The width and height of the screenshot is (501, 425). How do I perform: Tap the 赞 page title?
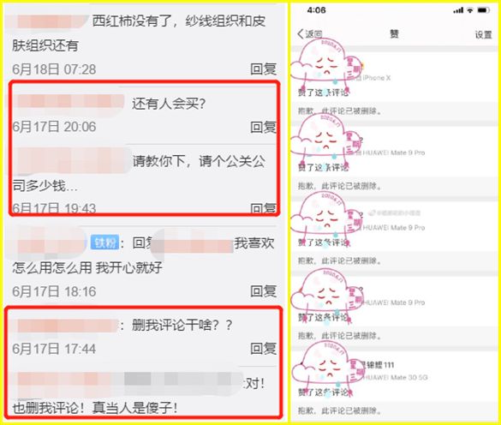coord(394,34)
